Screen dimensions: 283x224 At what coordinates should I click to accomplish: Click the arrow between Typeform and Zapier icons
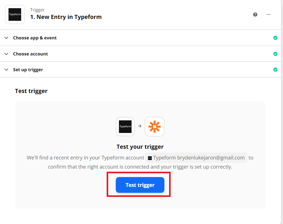tap(140, 126)
